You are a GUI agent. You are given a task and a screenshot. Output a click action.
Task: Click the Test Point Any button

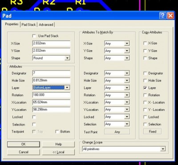point(117,132)
